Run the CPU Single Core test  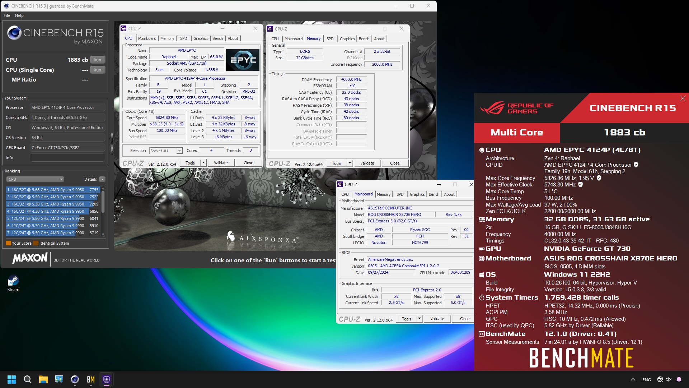(97, 70)
